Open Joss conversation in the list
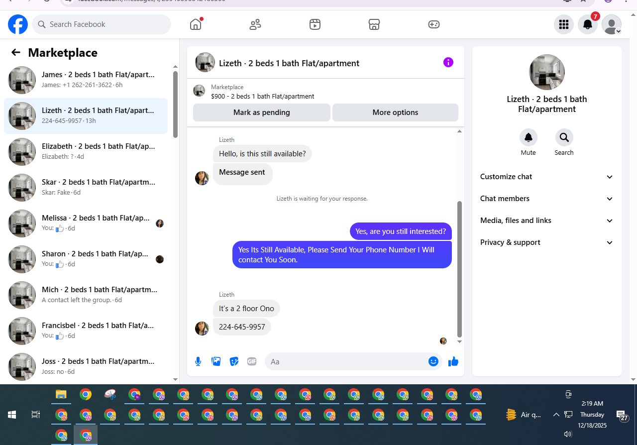This screenshot has height=445, width=637. tap(86, 367)
